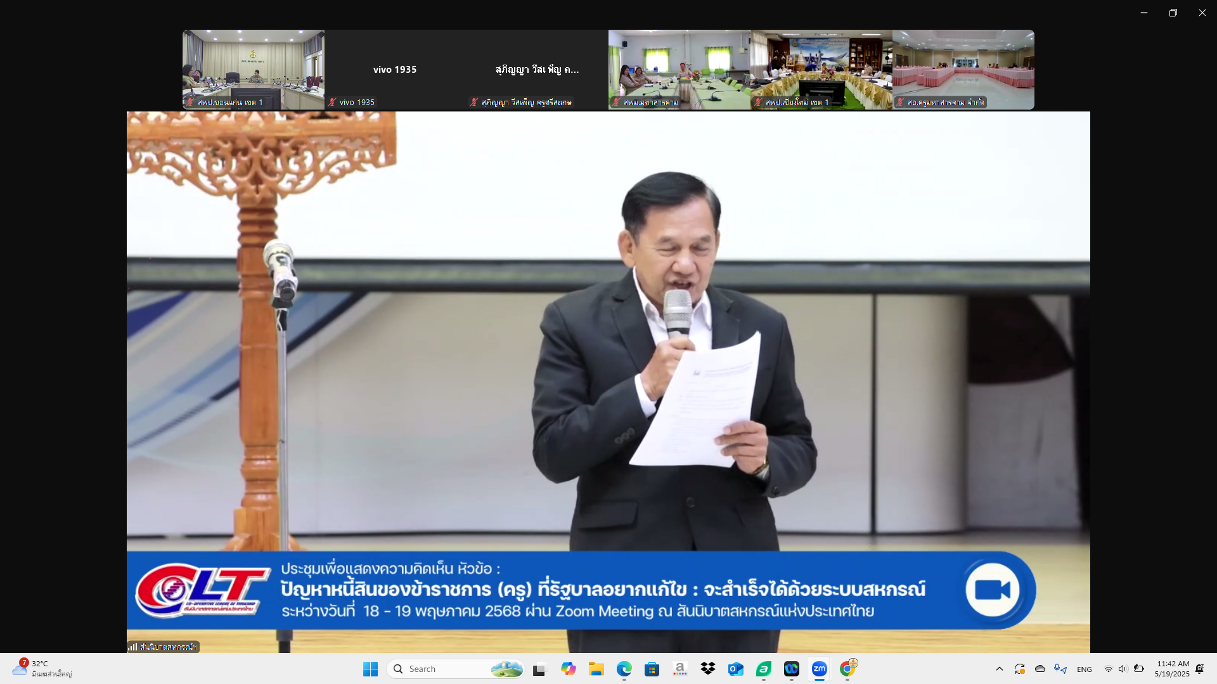Viewport: 1217px width, 684px height.
Task: Open the OneDrive cloud tray icon
Action: pos(1040,669)
